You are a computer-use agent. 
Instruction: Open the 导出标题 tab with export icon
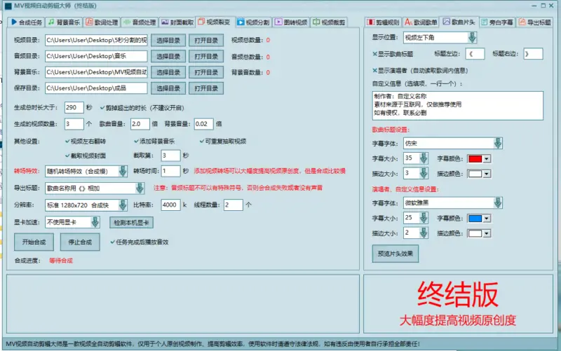(534, 22)
